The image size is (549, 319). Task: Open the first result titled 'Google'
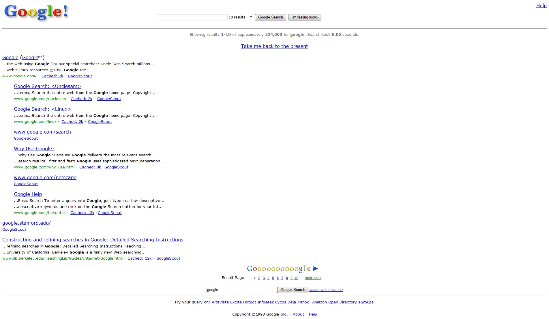10,57
